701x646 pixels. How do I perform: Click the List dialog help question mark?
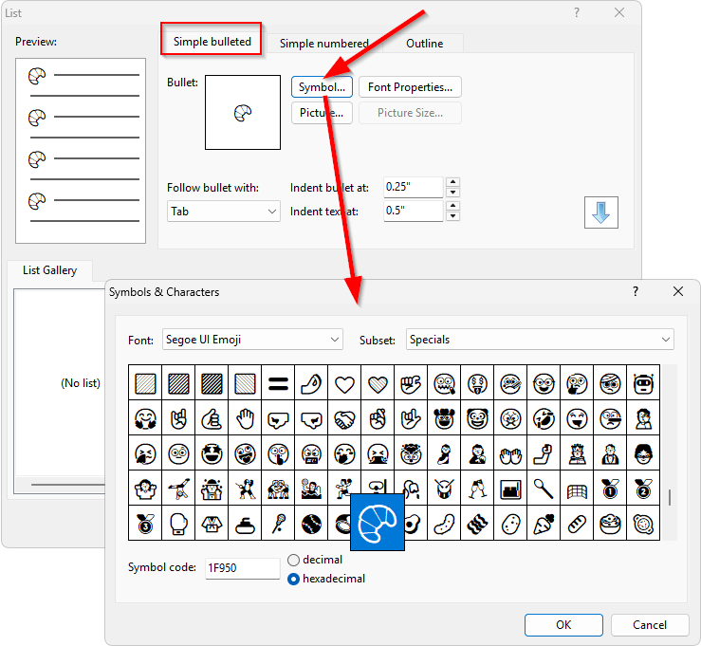pos(577,12)
